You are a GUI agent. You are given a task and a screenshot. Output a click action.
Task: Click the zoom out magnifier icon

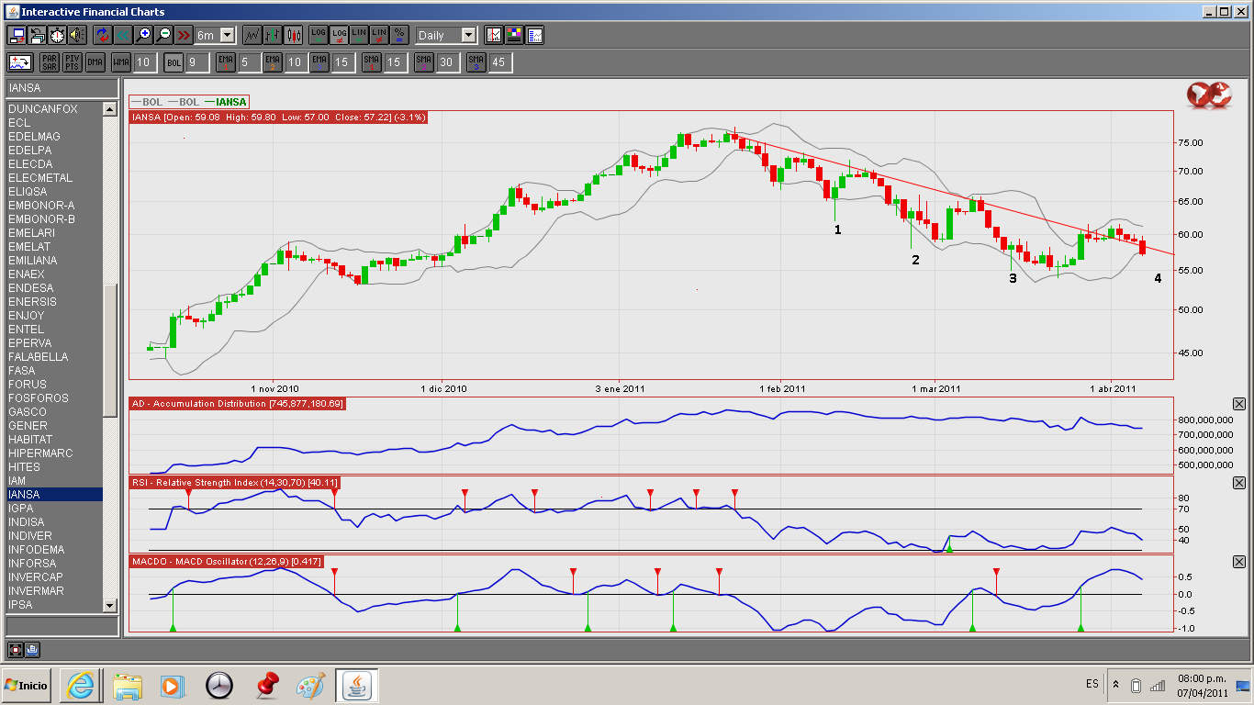pos(163,35)
